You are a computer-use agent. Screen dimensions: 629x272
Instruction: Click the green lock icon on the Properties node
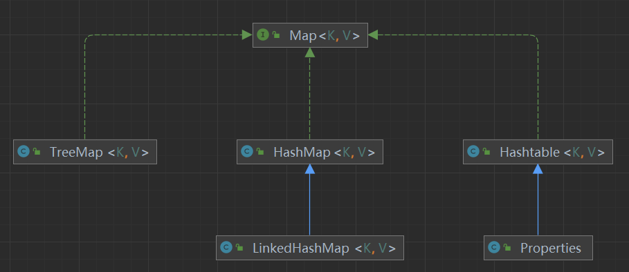507,248
